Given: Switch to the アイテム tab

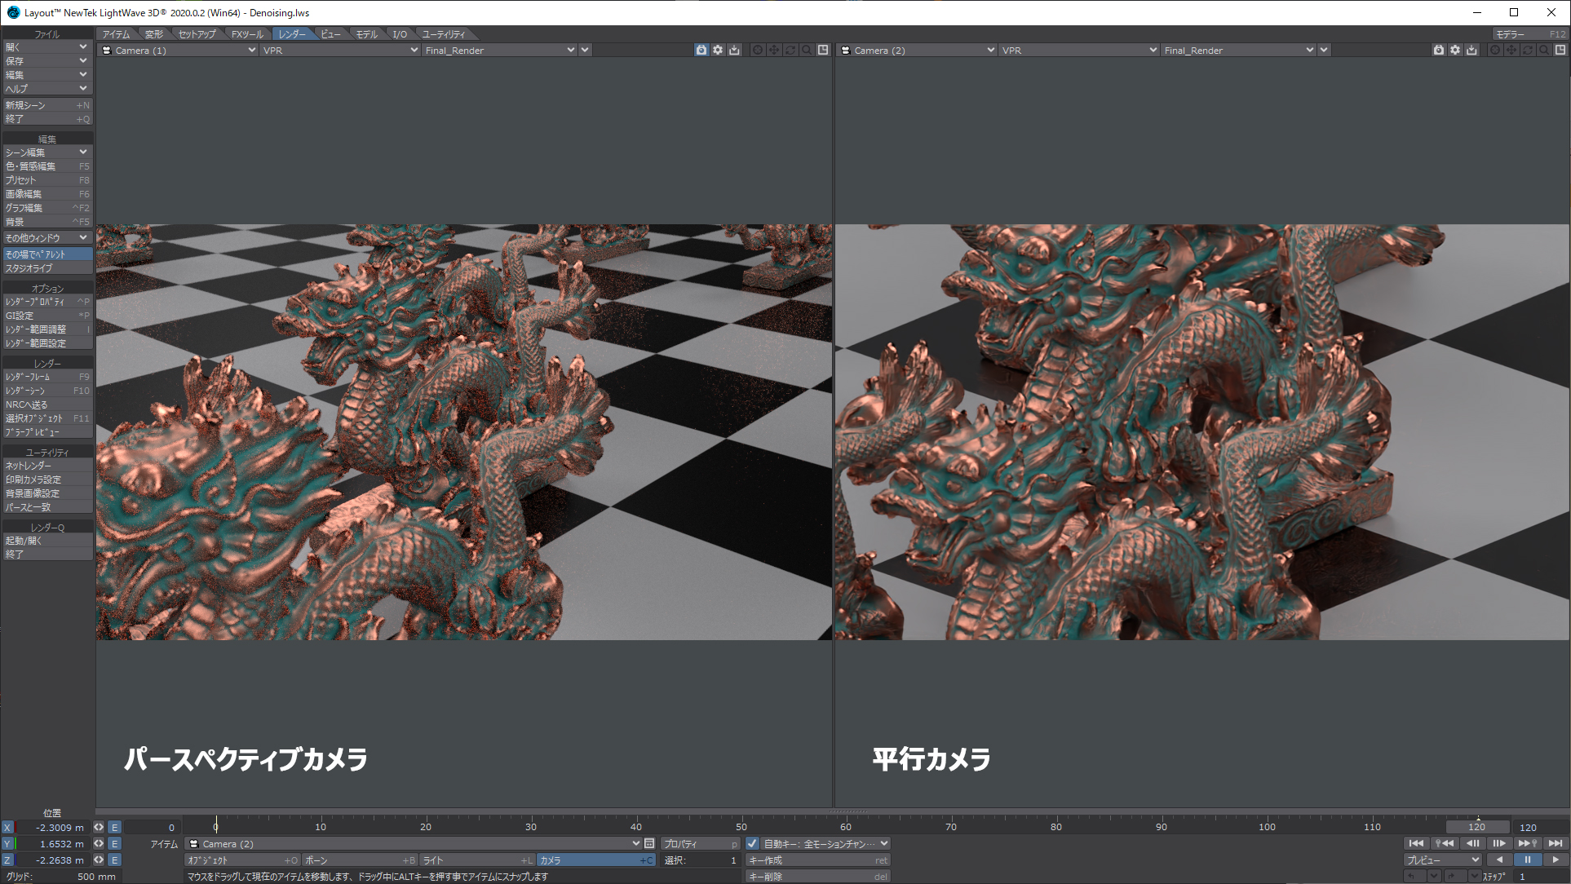Looking at the screenshot, I should coord(117,34).
